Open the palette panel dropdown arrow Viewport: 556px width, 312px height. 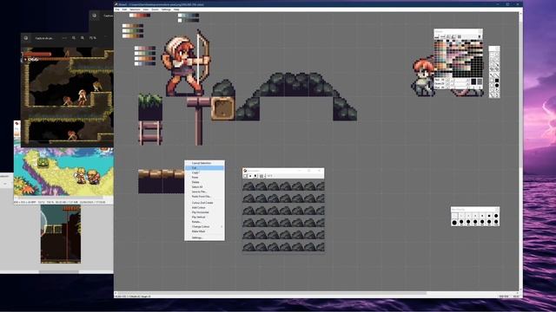click(x=480, y=36)
